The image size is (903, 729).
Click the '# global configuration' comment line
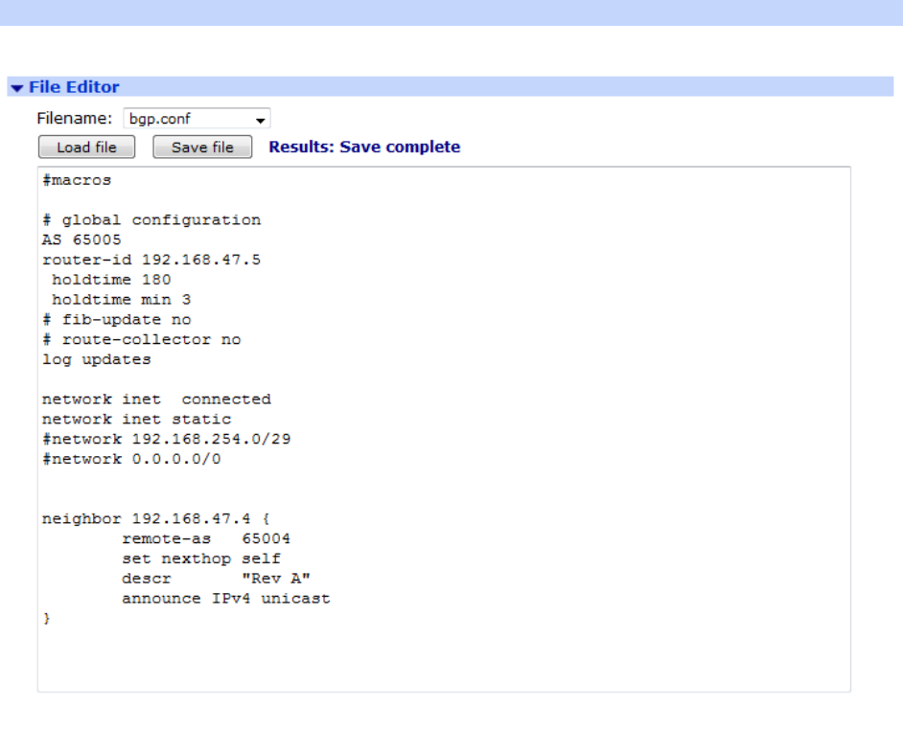[151, 220]
